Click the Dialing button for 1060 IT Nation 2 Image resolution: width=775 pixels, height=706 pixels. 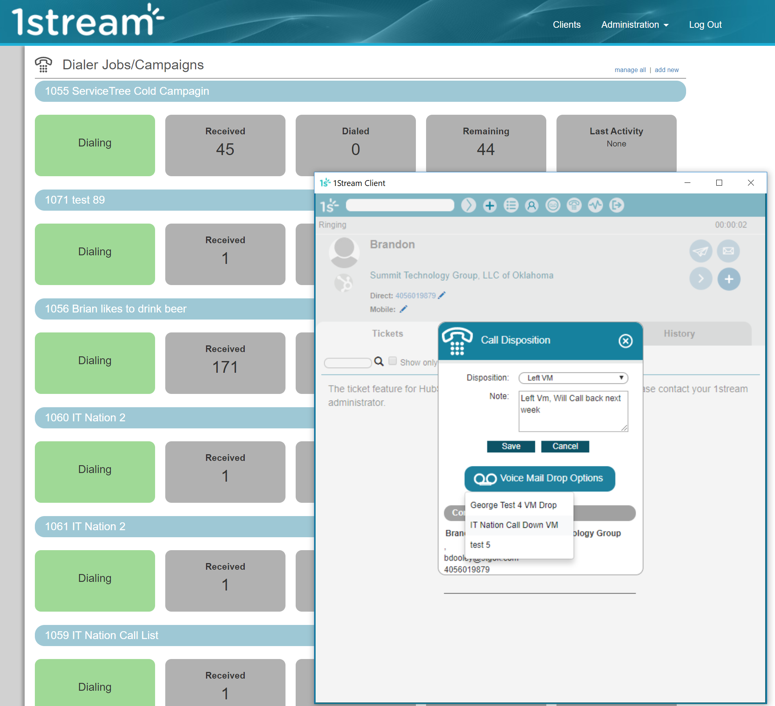pos(95,472)
